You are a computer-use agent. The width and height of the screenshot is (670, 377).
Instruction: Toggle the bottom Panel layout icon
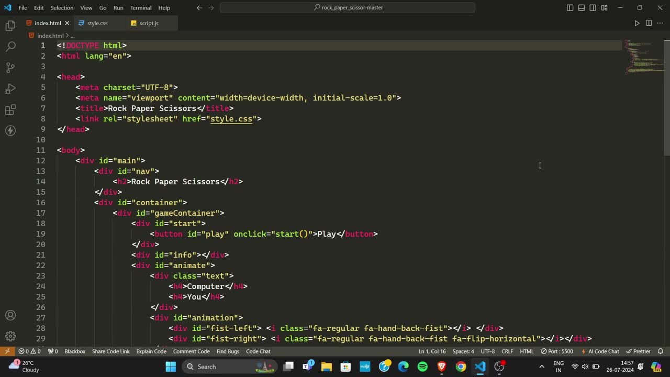tap(582, 8)
